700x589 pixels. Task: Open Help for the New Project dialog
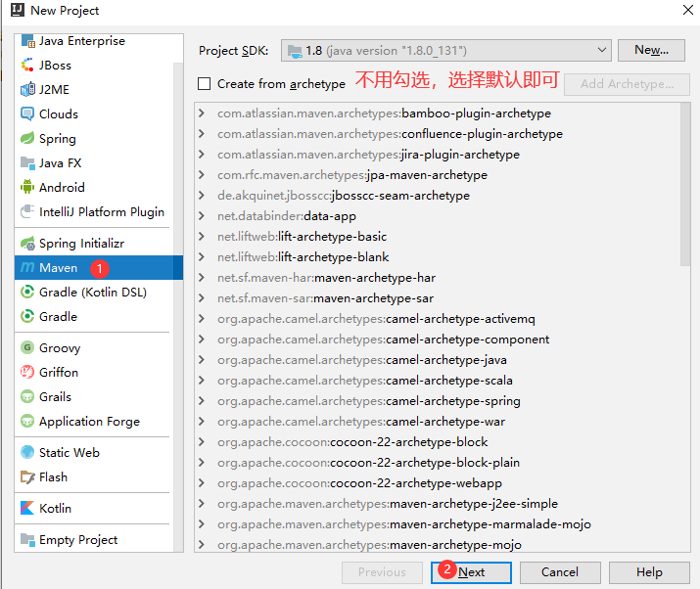649,572
